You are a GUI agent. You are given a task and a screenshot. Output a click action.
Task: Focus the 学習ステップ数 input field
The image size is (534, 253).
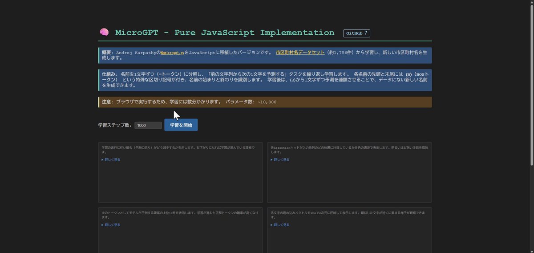point(148,126)
